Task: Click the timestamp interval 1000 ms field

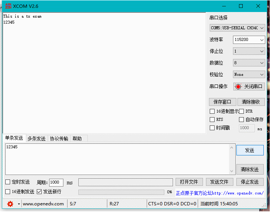Action: (246, 128)
